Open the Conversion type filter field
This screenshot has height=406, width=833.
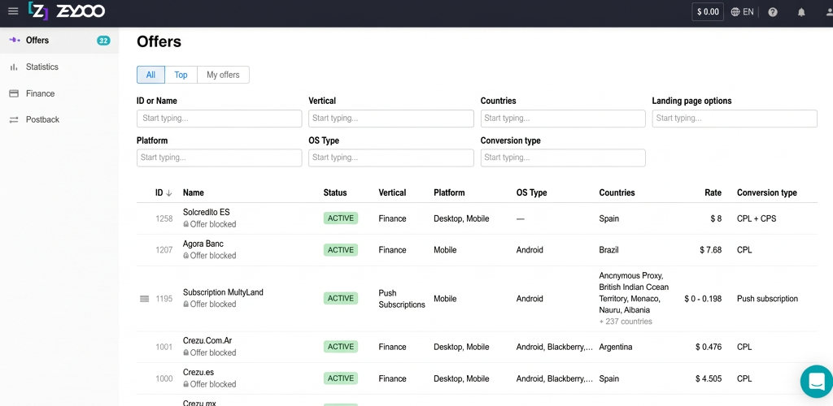(x=563, y=158)
